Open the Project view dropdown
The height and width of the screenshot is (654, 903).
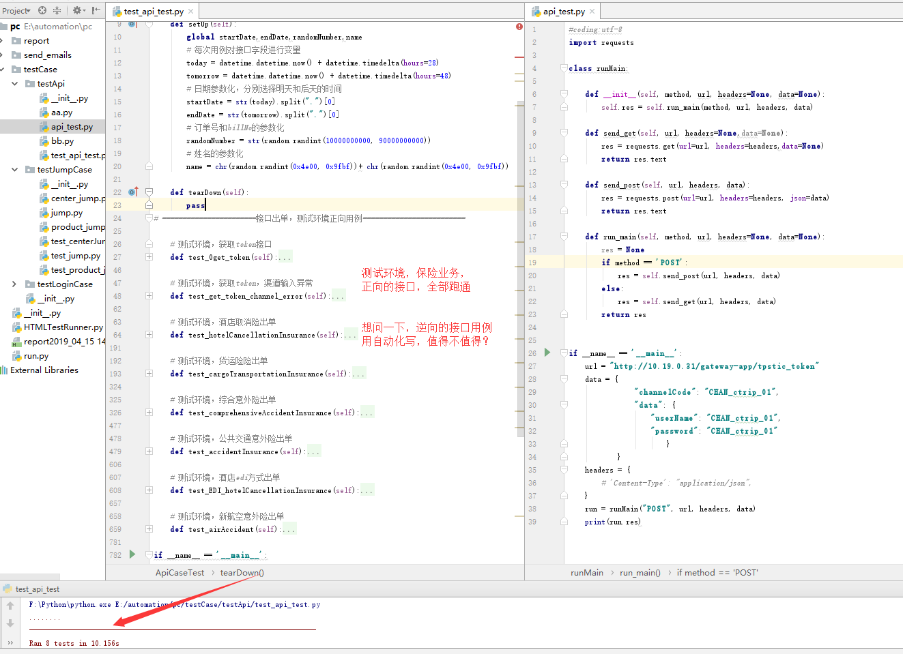16,11
